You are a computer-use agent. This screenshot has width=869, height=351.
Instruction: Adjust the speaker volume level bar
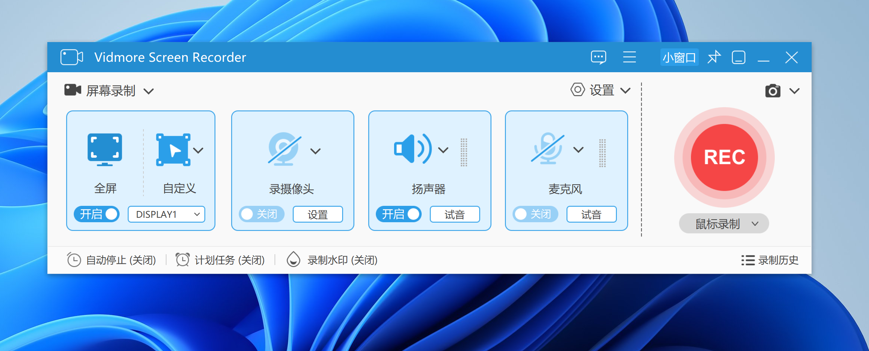(x=464, y=153)
